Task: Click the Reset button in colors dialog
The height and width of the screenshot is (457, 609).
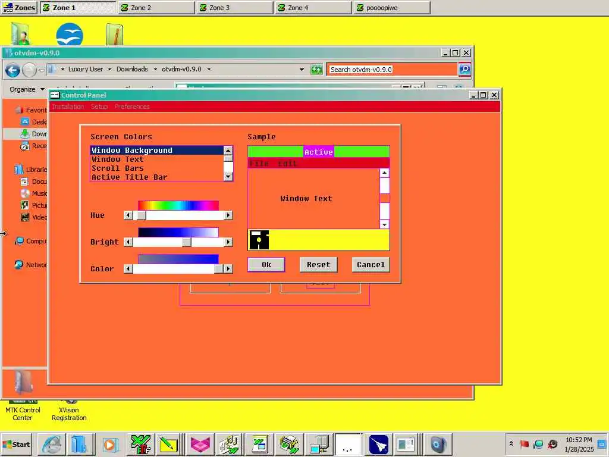Action: (319, 265)
